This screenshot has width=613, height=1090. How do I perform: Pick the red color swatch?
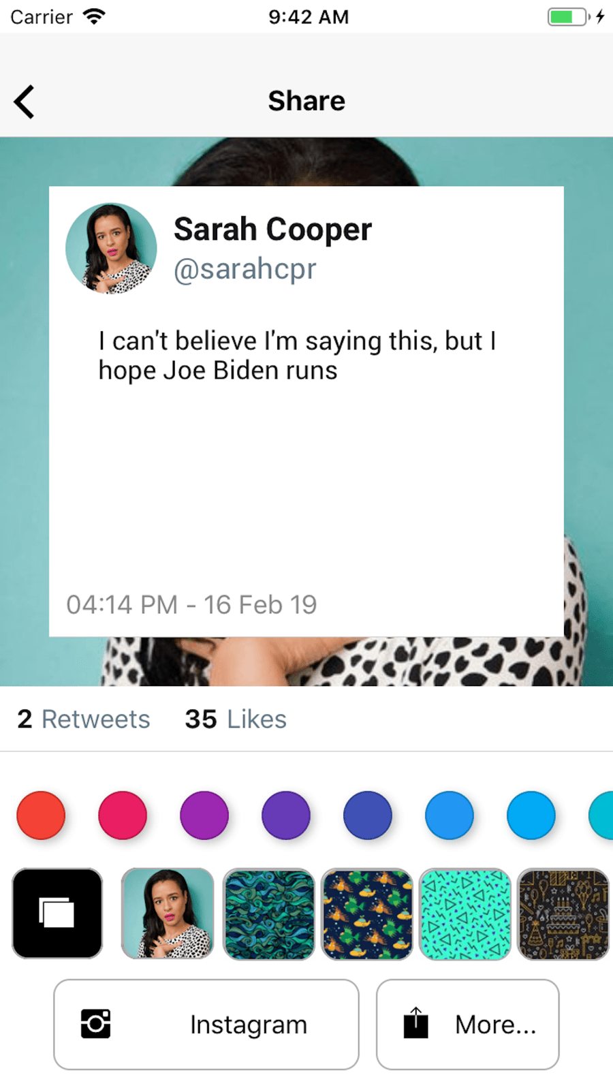click(x=41, y=815)
